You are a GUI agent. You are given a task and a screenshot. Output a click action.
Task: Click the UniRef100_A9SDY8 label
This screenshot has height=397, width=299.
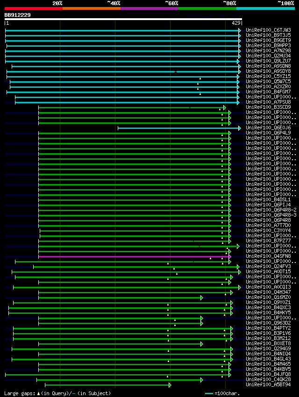pyautogui.click(x=268, y=71)
